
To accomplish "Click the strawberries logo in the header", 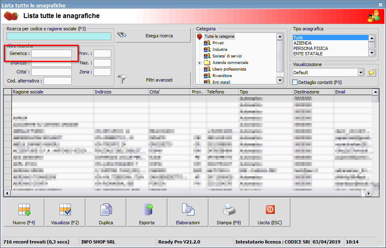I will 11,16.
